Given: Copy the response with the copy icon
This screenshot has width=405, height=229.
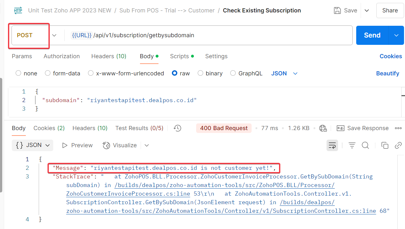Looking at the screenshot, I should [x=385, y=145].
